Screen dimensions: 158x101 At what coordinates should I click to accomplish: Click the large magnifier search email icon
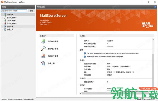(43, 49)
